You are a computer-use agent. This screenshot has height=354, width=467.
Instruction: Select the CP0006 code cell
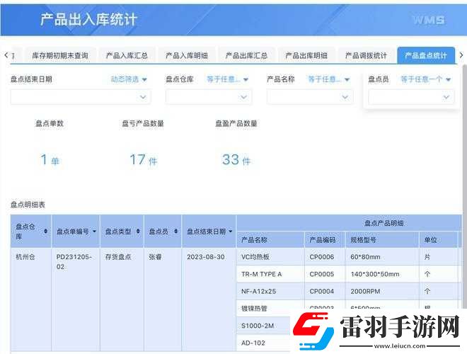coord(325,256)
